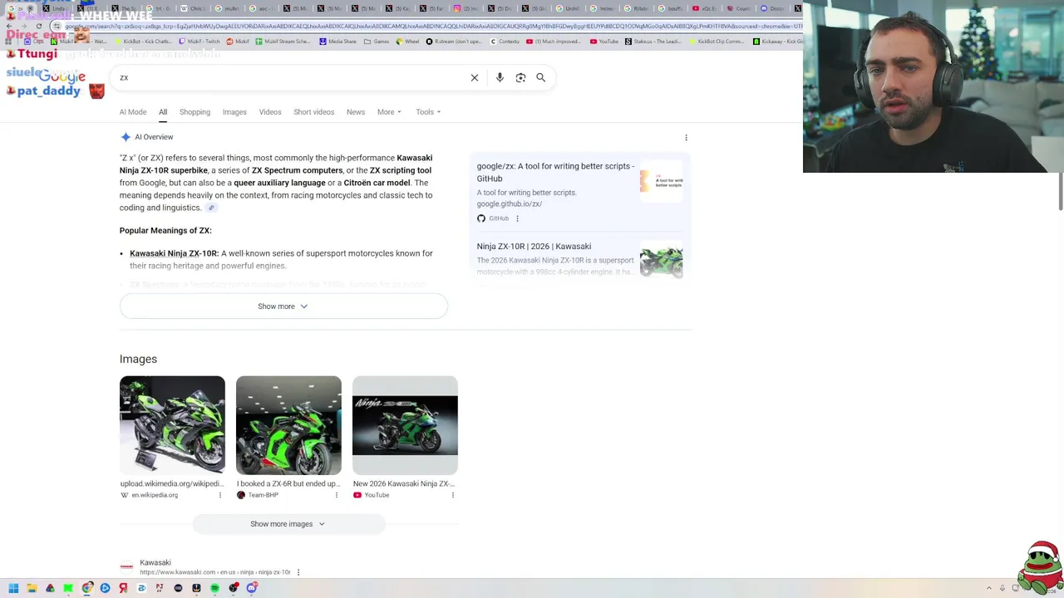Open options for the en.wikipedia.org image result
1064x598 pixels.
pos(220,495)
